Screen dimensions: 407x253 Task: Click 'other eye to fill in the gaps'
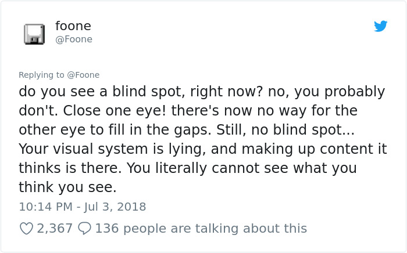pos(115,130)
